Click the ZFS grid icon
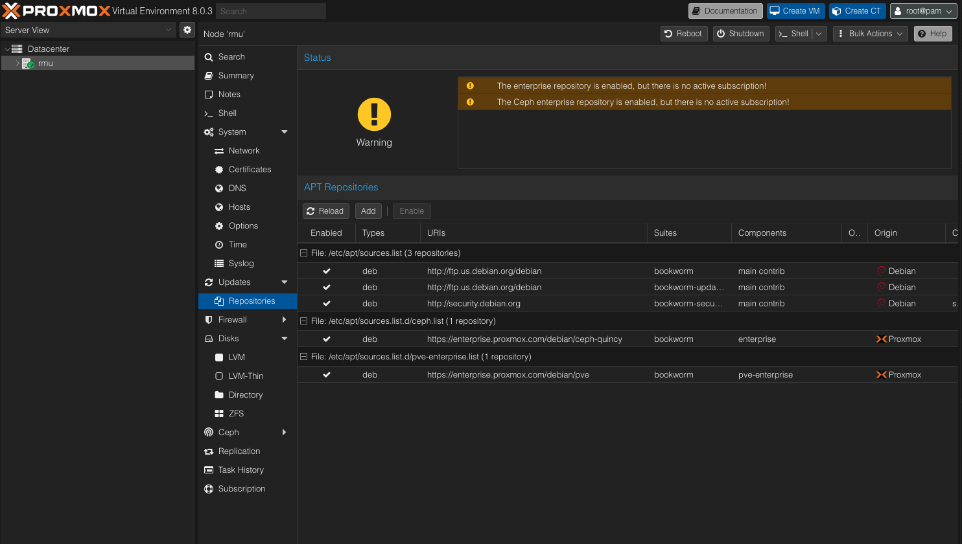Viewport: 962px width, 544px height. tap(219, 414)
